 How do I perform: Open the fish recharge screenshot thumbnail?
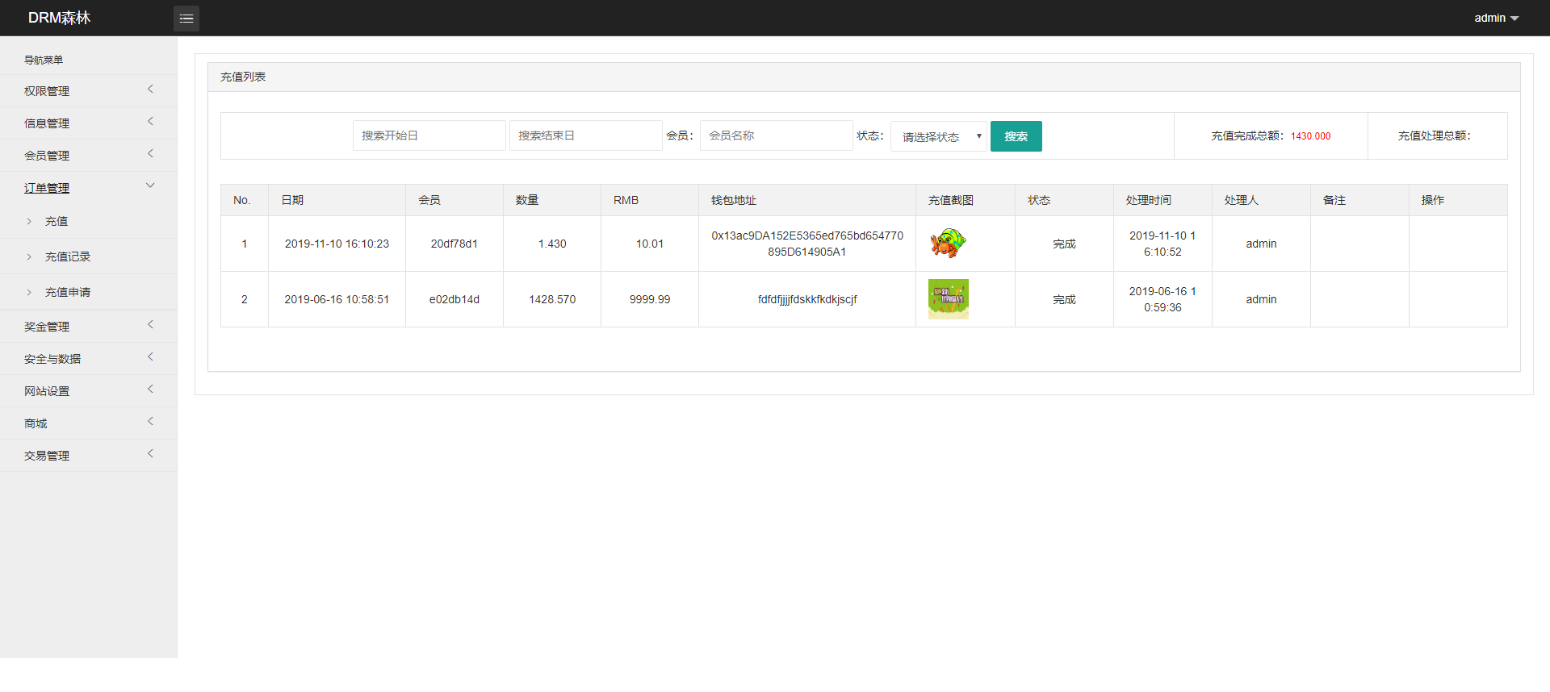point(948,244)
